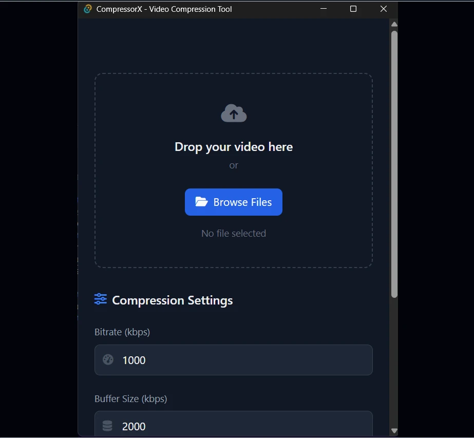Click the cloud upload icon

coord(234,112)
